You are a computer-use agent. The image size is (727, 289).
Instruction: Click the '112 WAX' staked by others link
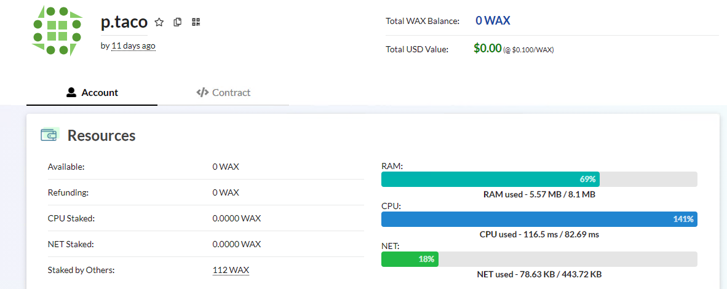click(x=231, y=270)
